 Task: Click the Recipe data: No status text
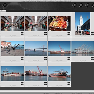click(x=58, y=93)
